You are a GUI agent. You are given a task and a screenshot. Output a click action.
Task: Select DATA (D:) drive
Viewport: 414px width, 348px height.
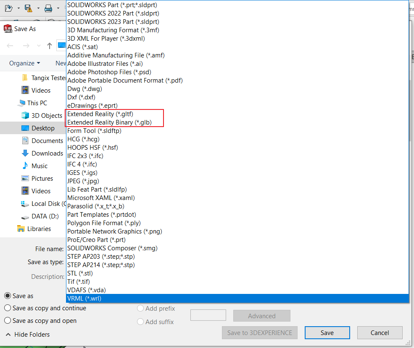(x=40, y=216)
